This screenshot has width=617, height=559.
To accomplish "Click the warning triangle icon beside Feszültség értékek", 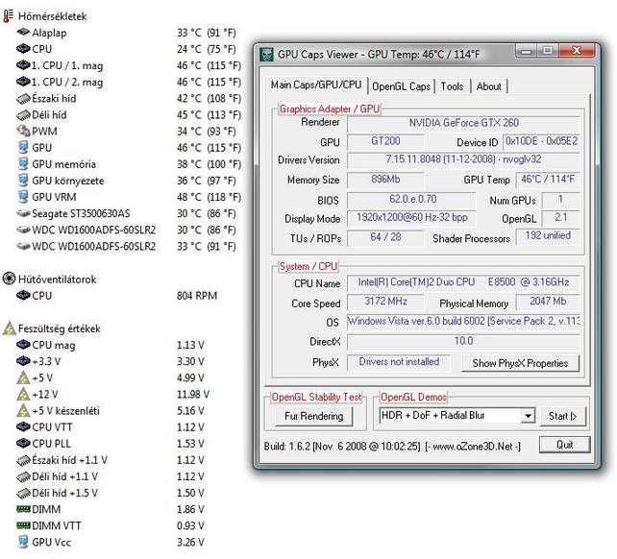I will [9, 328].
